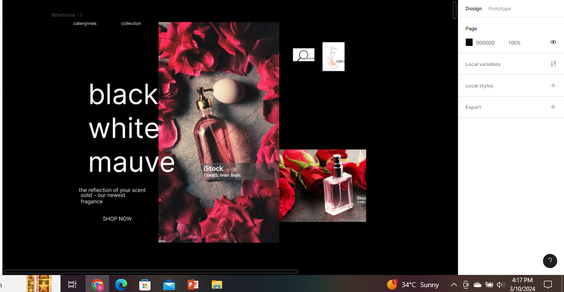Open Google Chrome from the taskbar
Screen dimensions: 564x292
pos(97,285)
